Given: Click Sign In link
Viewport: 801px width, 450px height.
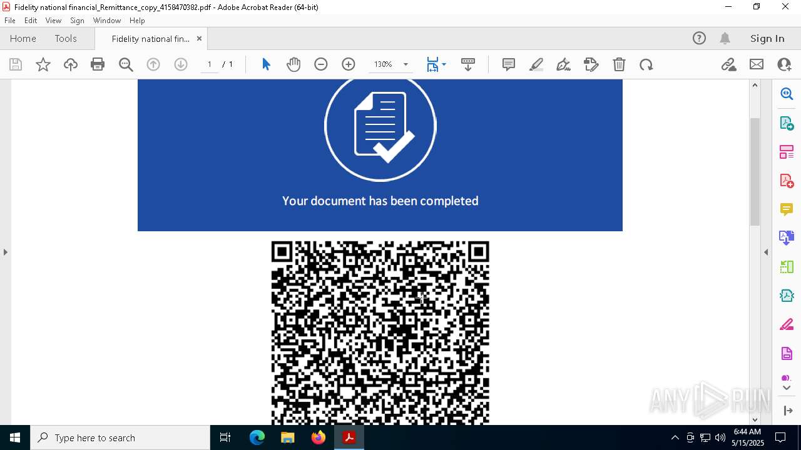Looking at the screenshot, I should [767, 38].
